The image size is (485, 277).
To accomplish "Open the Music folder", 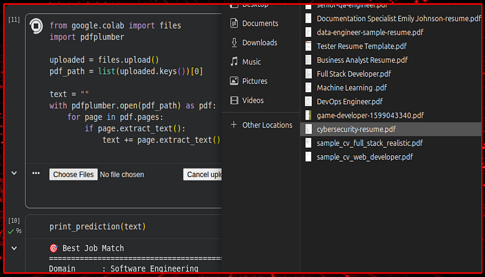I will 251,62.
